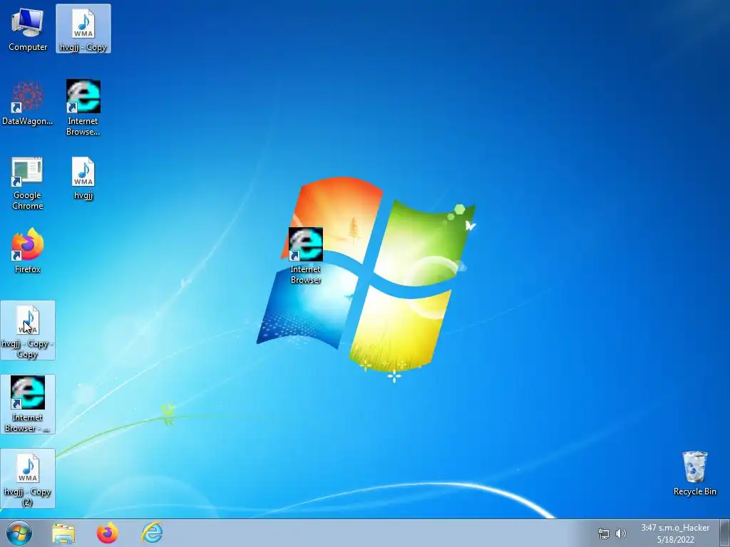Open Windows Explorer from the taskbar
The image size is (730, 547).
63,533
